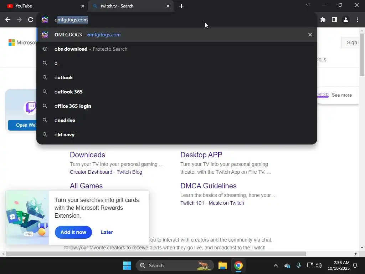
Task: Open the notifications bell icon
Action: point(355,265)
